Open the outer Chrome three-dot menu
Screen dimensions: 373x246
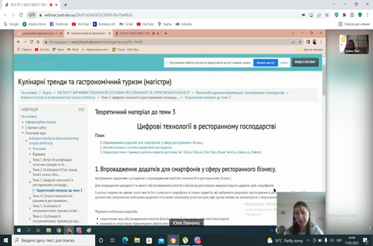(x=368, y=15)
